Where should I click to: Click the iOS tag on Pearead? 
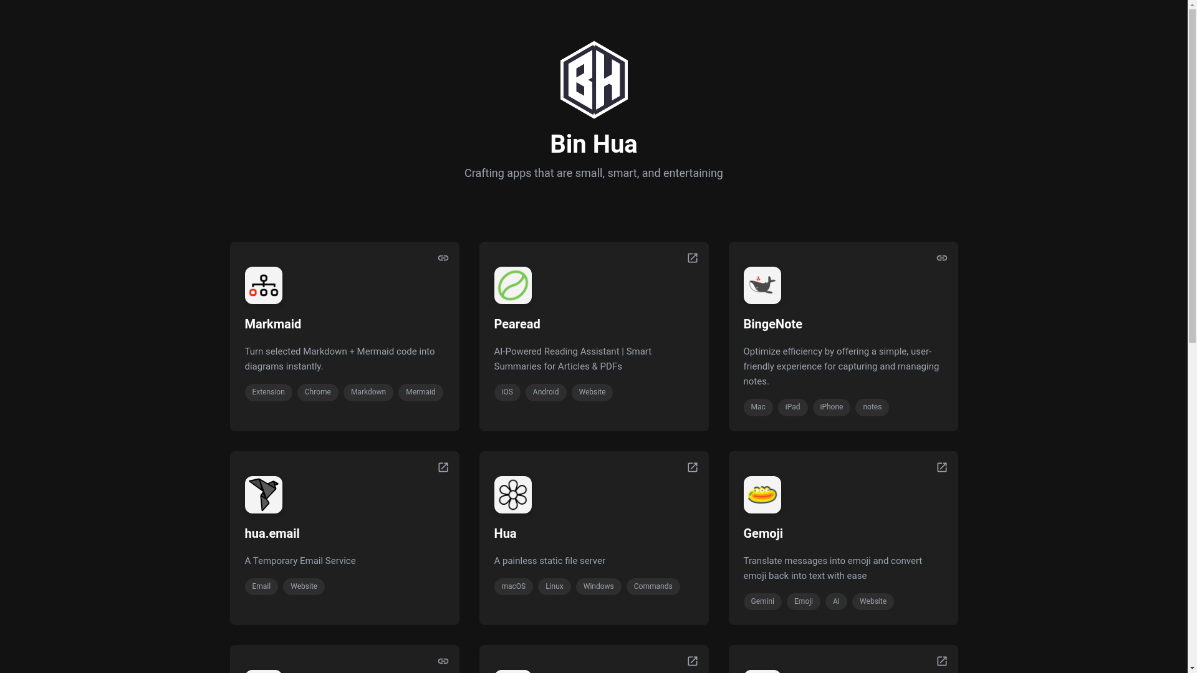507,392
